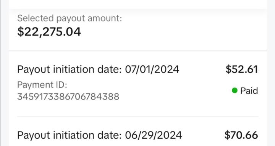Viewport: 275px width, 146px height.
Task: Click the dollar sign of $22,275.04
Action: (21, 32)
